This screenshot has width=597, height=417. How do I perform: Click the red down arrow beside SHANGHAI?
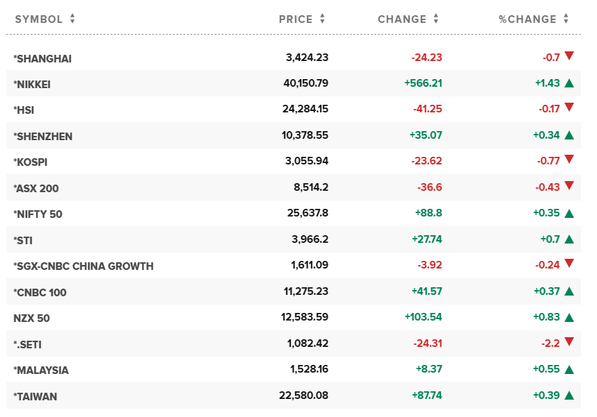pos(569,56)
